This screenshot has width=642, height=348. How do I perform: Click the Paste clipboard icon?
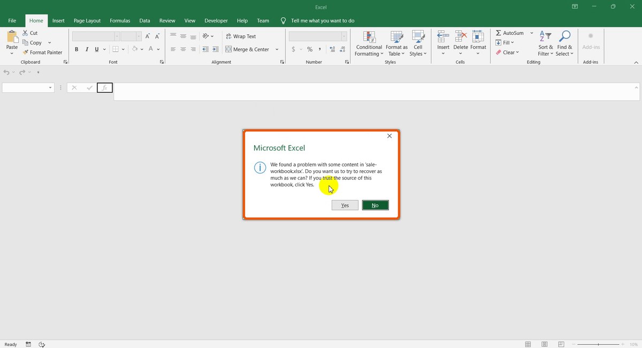click(12, 37)
